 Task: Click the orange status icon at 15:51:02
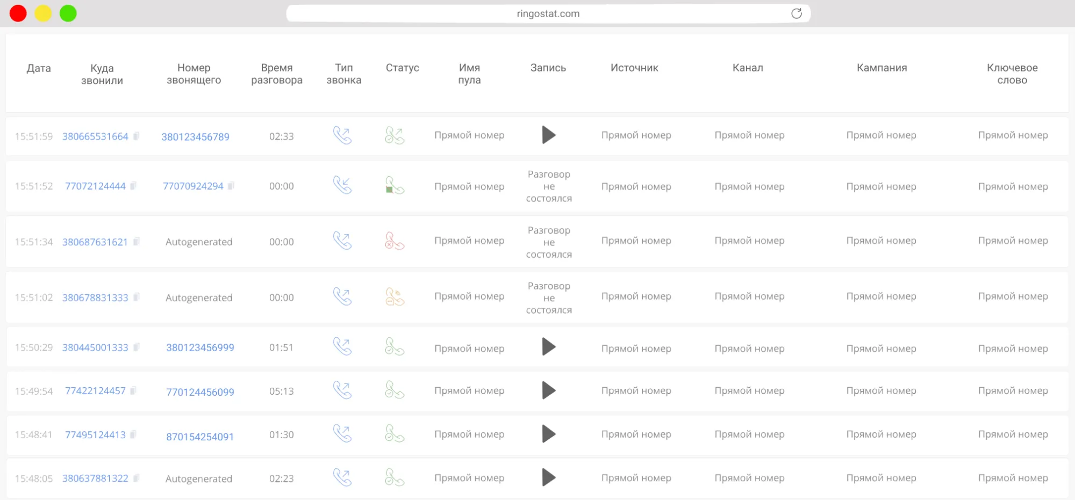pos(395,296)
